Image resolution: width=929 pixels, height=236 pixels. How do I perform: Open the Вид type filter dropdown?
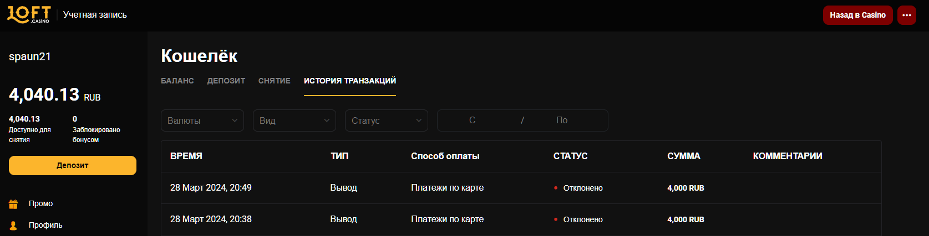295,120
